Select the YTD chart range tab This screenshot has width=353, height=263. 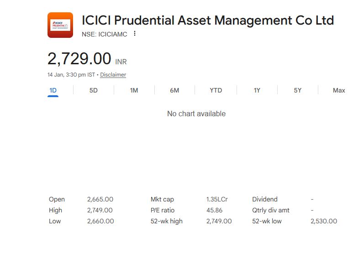coord(216,90)
